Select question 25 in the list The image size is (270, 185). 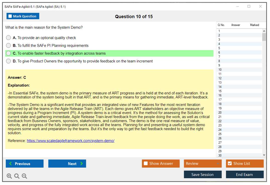(239, 134)
